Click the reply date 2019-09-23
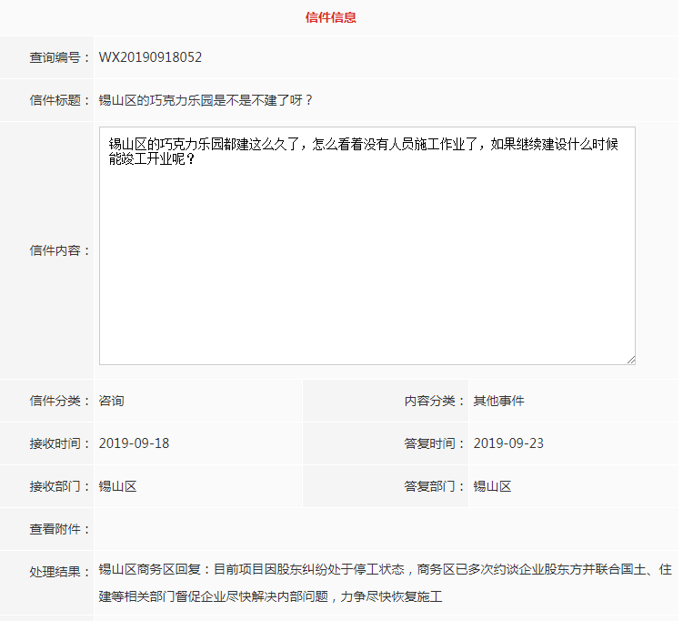Screen dimensions: 683x621 pos(508,443)
